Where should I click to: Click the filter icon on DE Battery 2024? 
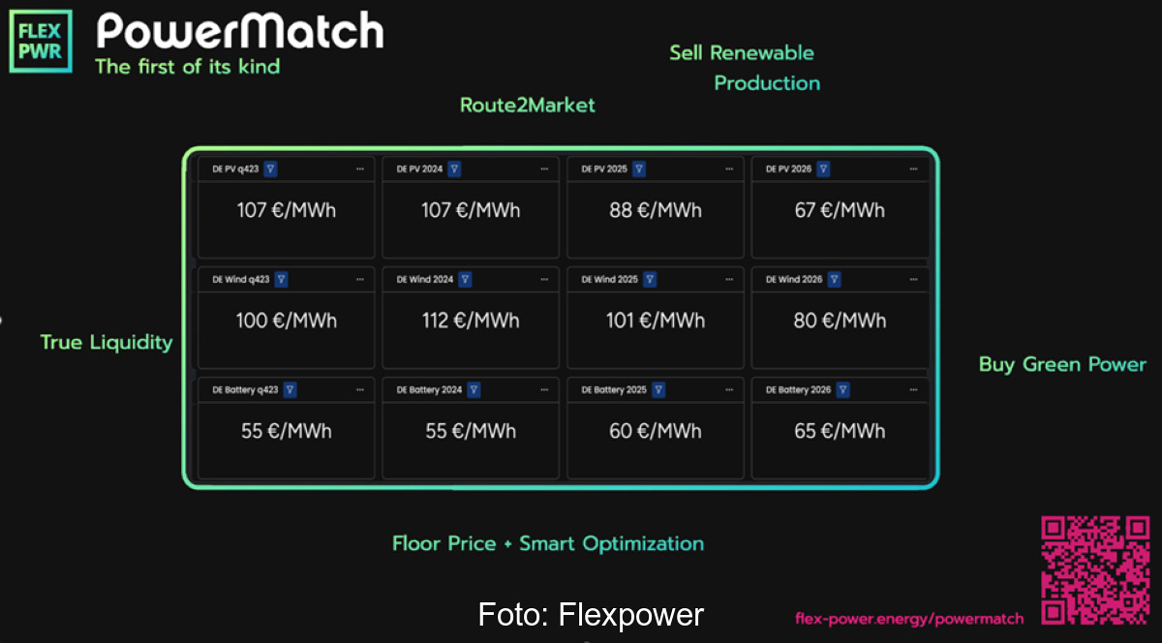pos(474,389)
